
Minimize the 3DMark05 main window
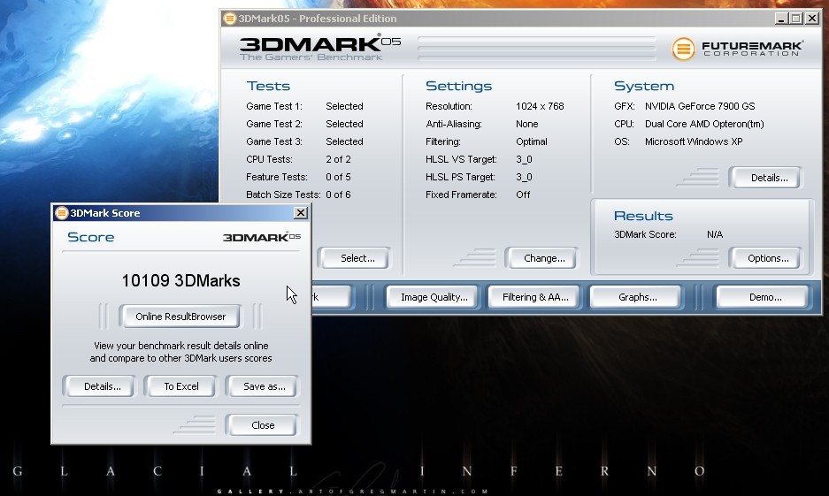(x=781, y=19)
